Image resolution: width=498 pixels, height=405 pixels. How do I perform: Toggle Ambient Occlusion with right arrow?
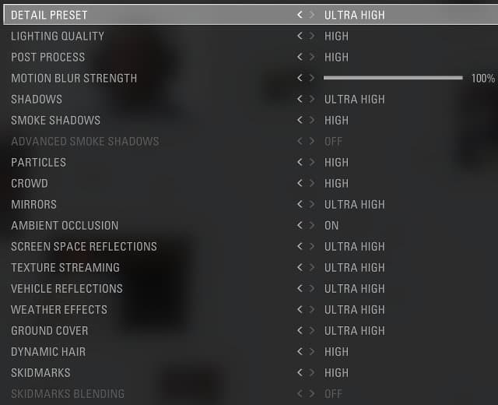click(312, 225)
